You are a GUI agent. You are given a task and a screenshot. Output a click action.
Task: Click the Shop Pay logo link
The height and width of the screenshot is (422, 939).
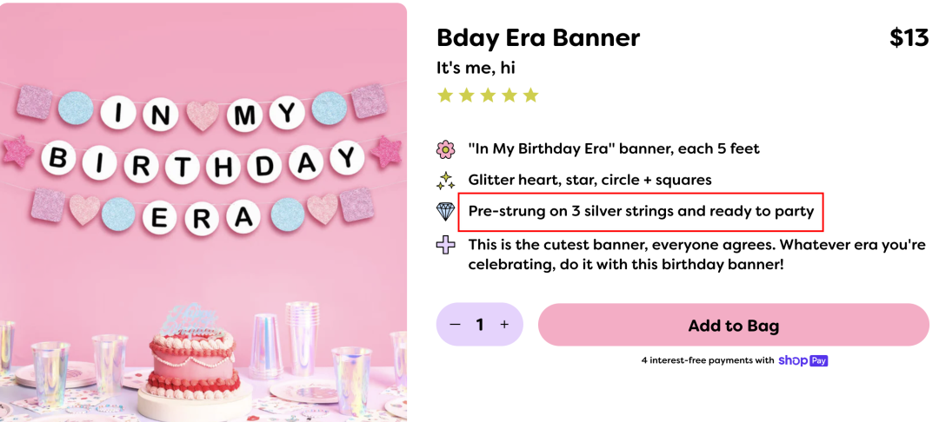[802, 360]
